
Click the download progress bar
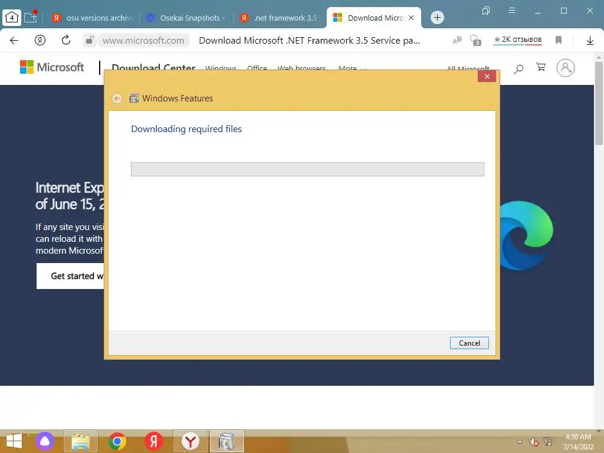pos(307,169)
